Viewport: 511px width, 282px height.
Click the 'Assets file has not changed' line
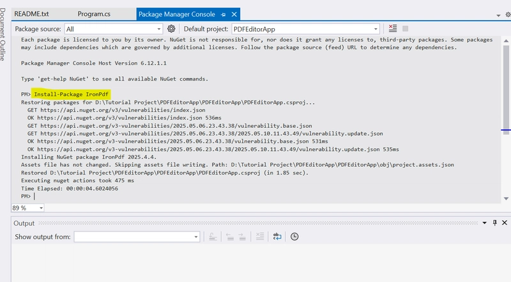pyautogui.click(x=237, y=165)
